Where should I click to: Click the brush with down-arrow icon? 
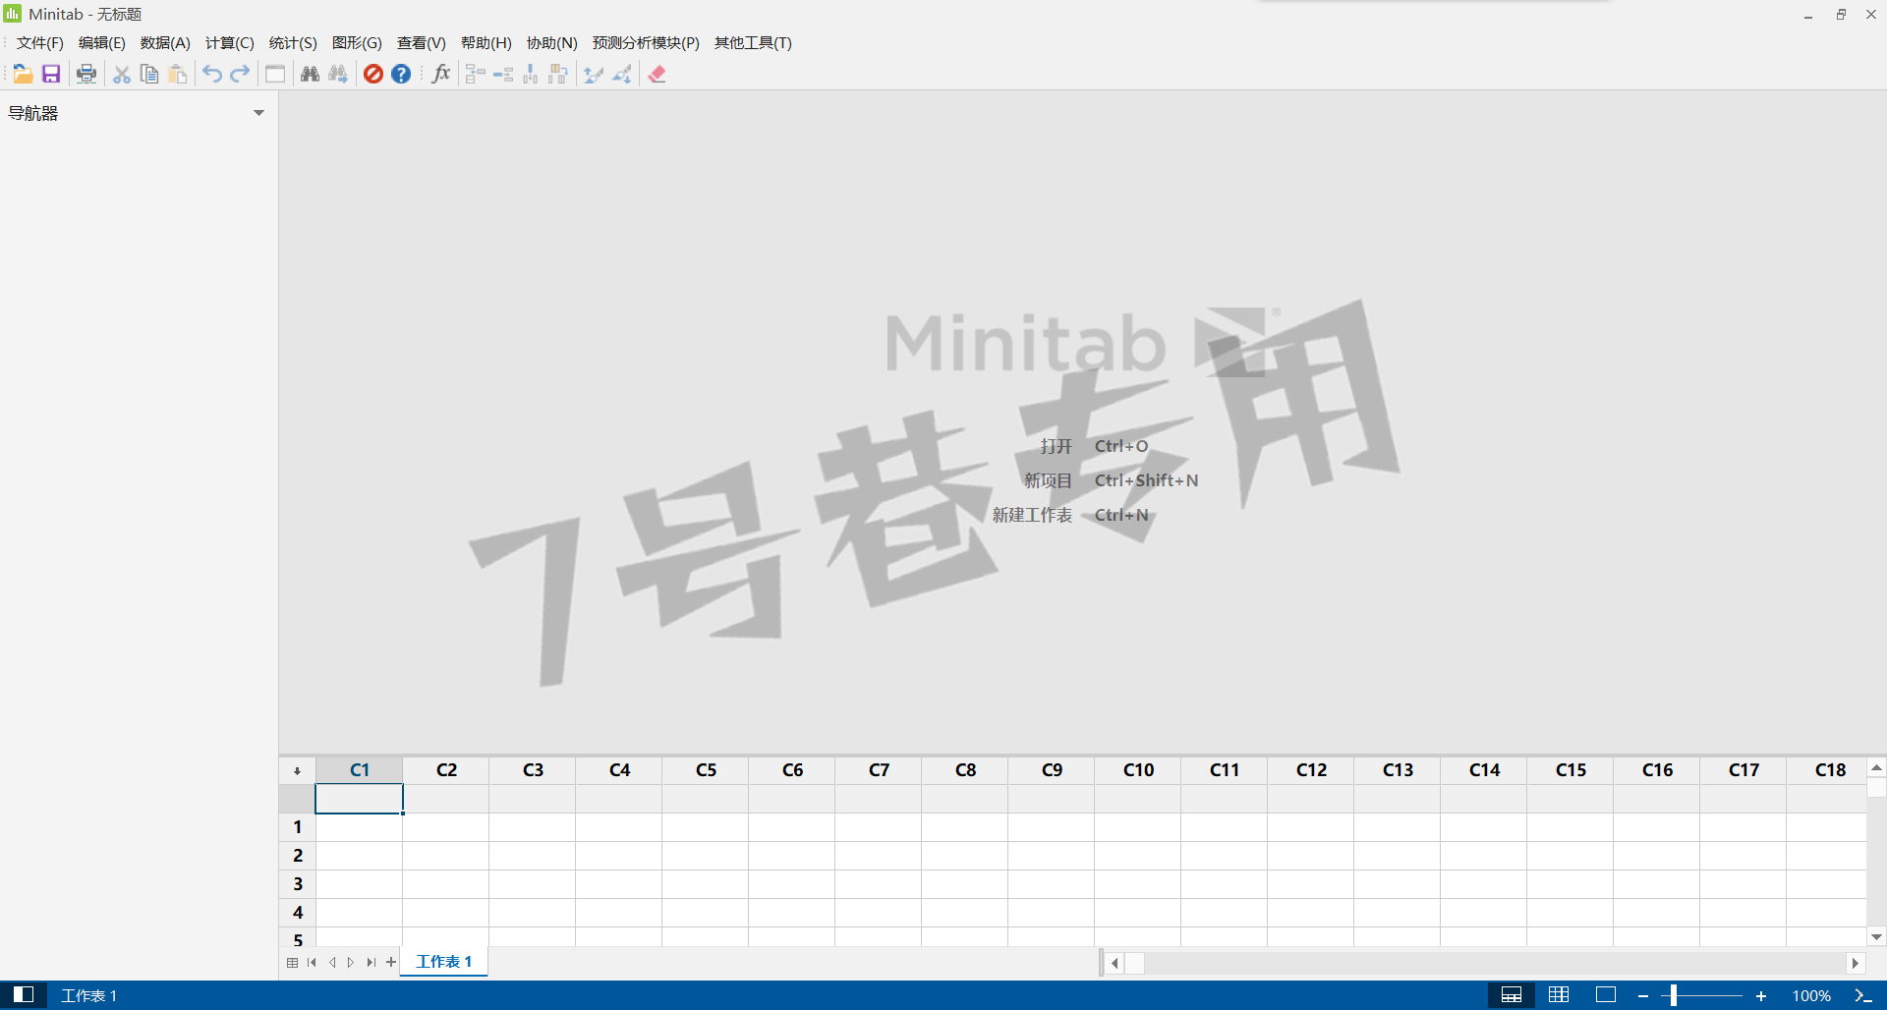[x=622, y=74]
